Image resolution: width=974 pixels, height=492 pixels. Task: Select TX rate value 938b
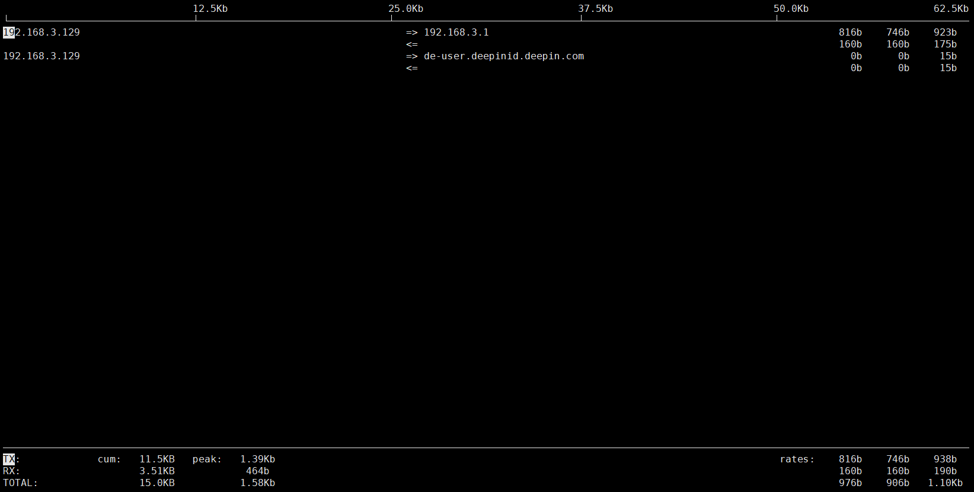(x=946, y=459)
